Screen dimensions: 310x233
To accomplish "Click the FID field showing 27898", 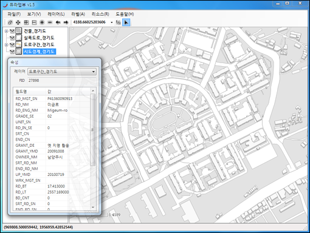I will tap(62, 81).
